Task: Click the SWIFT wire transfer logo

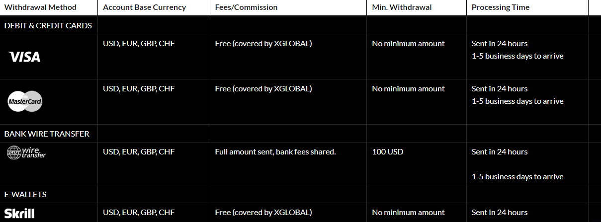Action: click(26, 152)
